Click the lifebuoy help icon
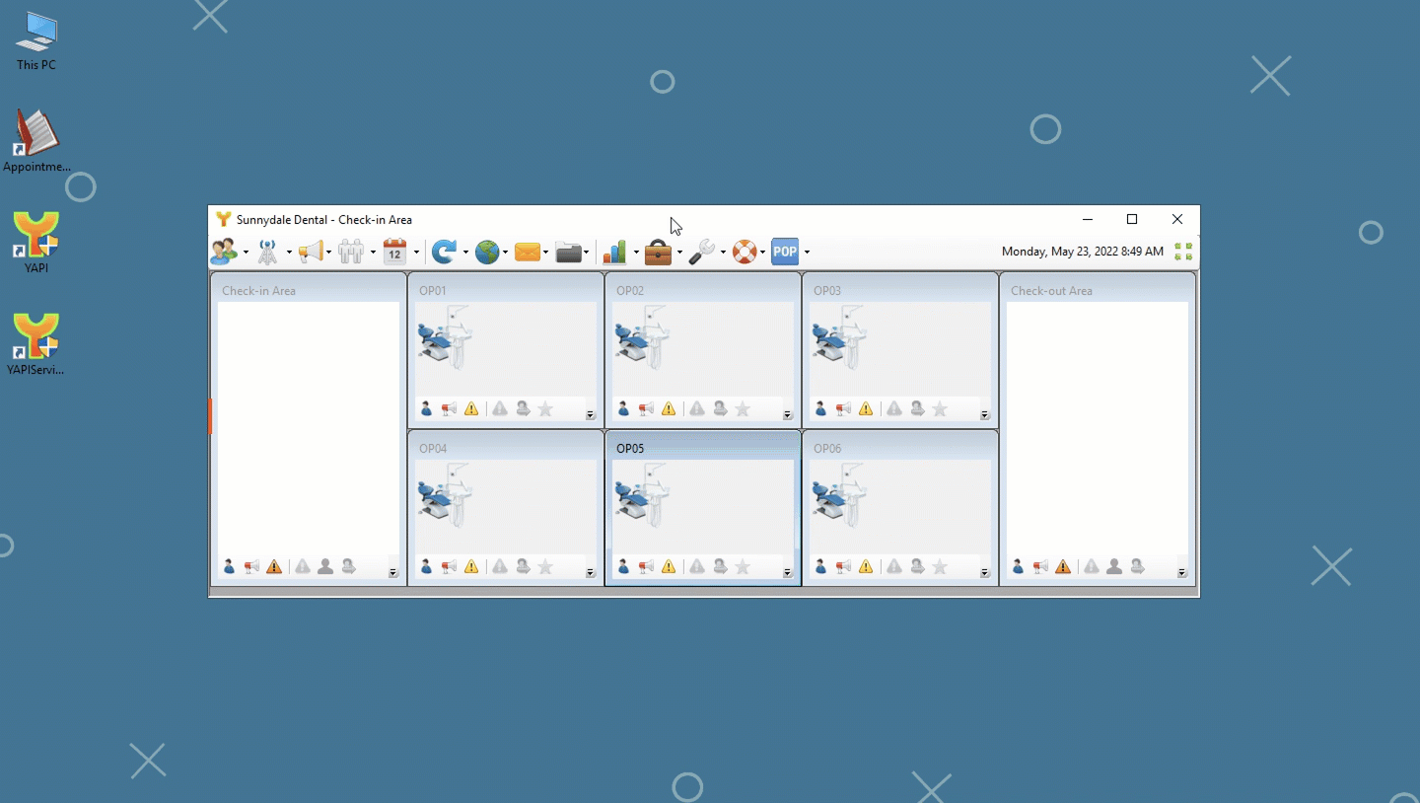The height and width of the screenshot is (803, 1420). (745, 253)
